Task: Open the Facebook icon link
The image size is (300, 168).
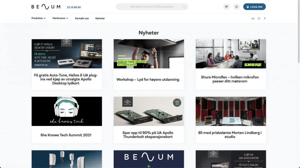Action: click(265, 18)
